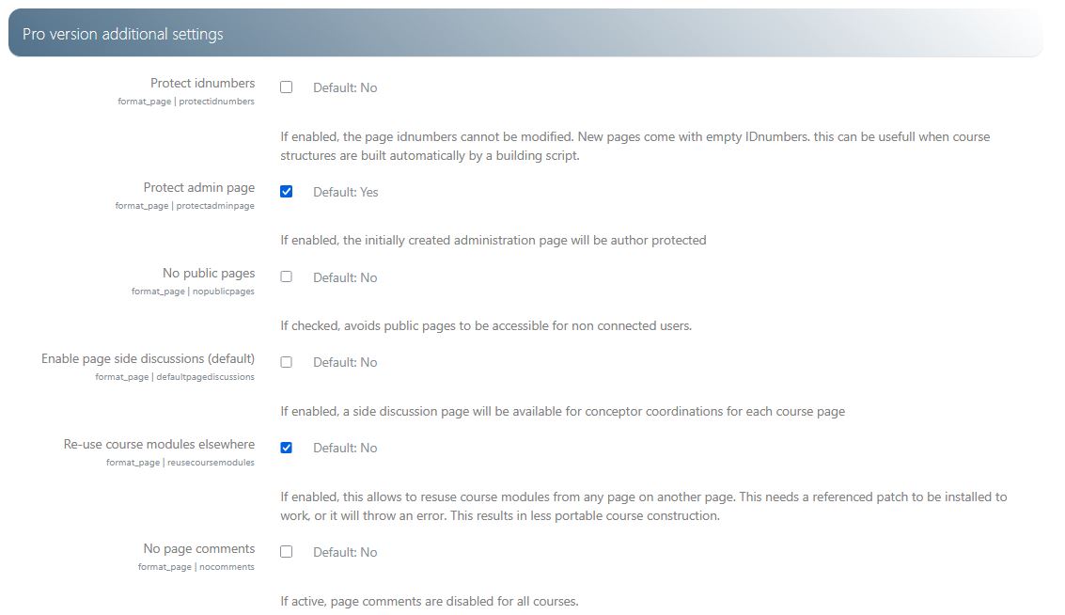Click 'Default: Yes' beside Protect admin page
This screenshot has width=1065, height=615.
345,192
